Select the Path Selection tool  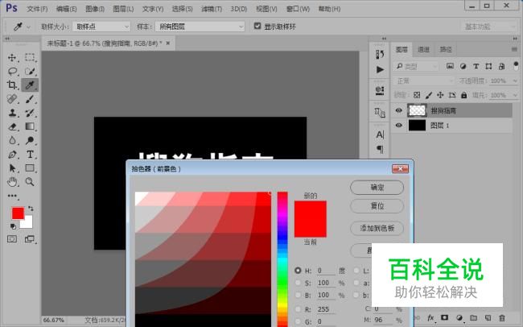coord(12,168)
